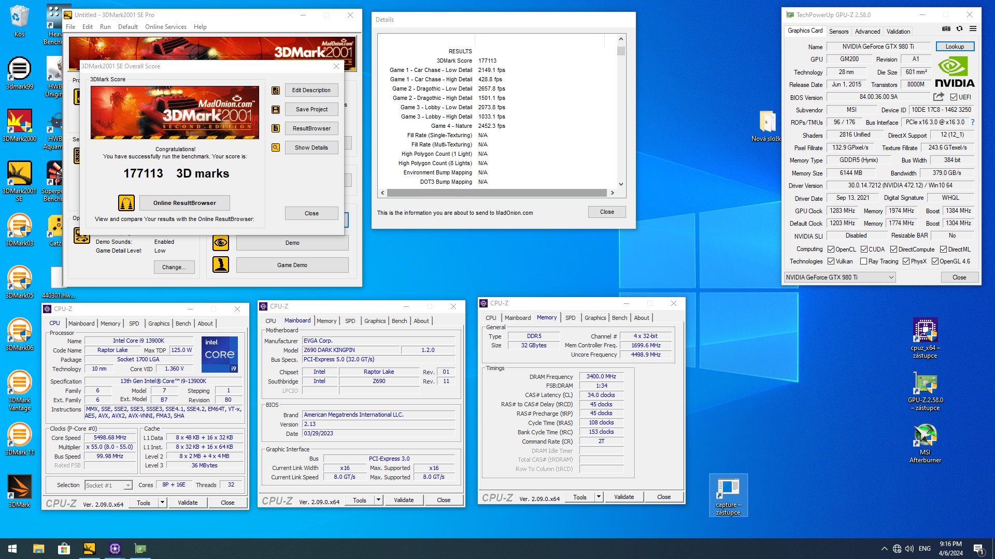This screenshot has height=559, width=995.
Task: Open the Socket #1 selection dropdown
Action: click(x=108, y=486)
